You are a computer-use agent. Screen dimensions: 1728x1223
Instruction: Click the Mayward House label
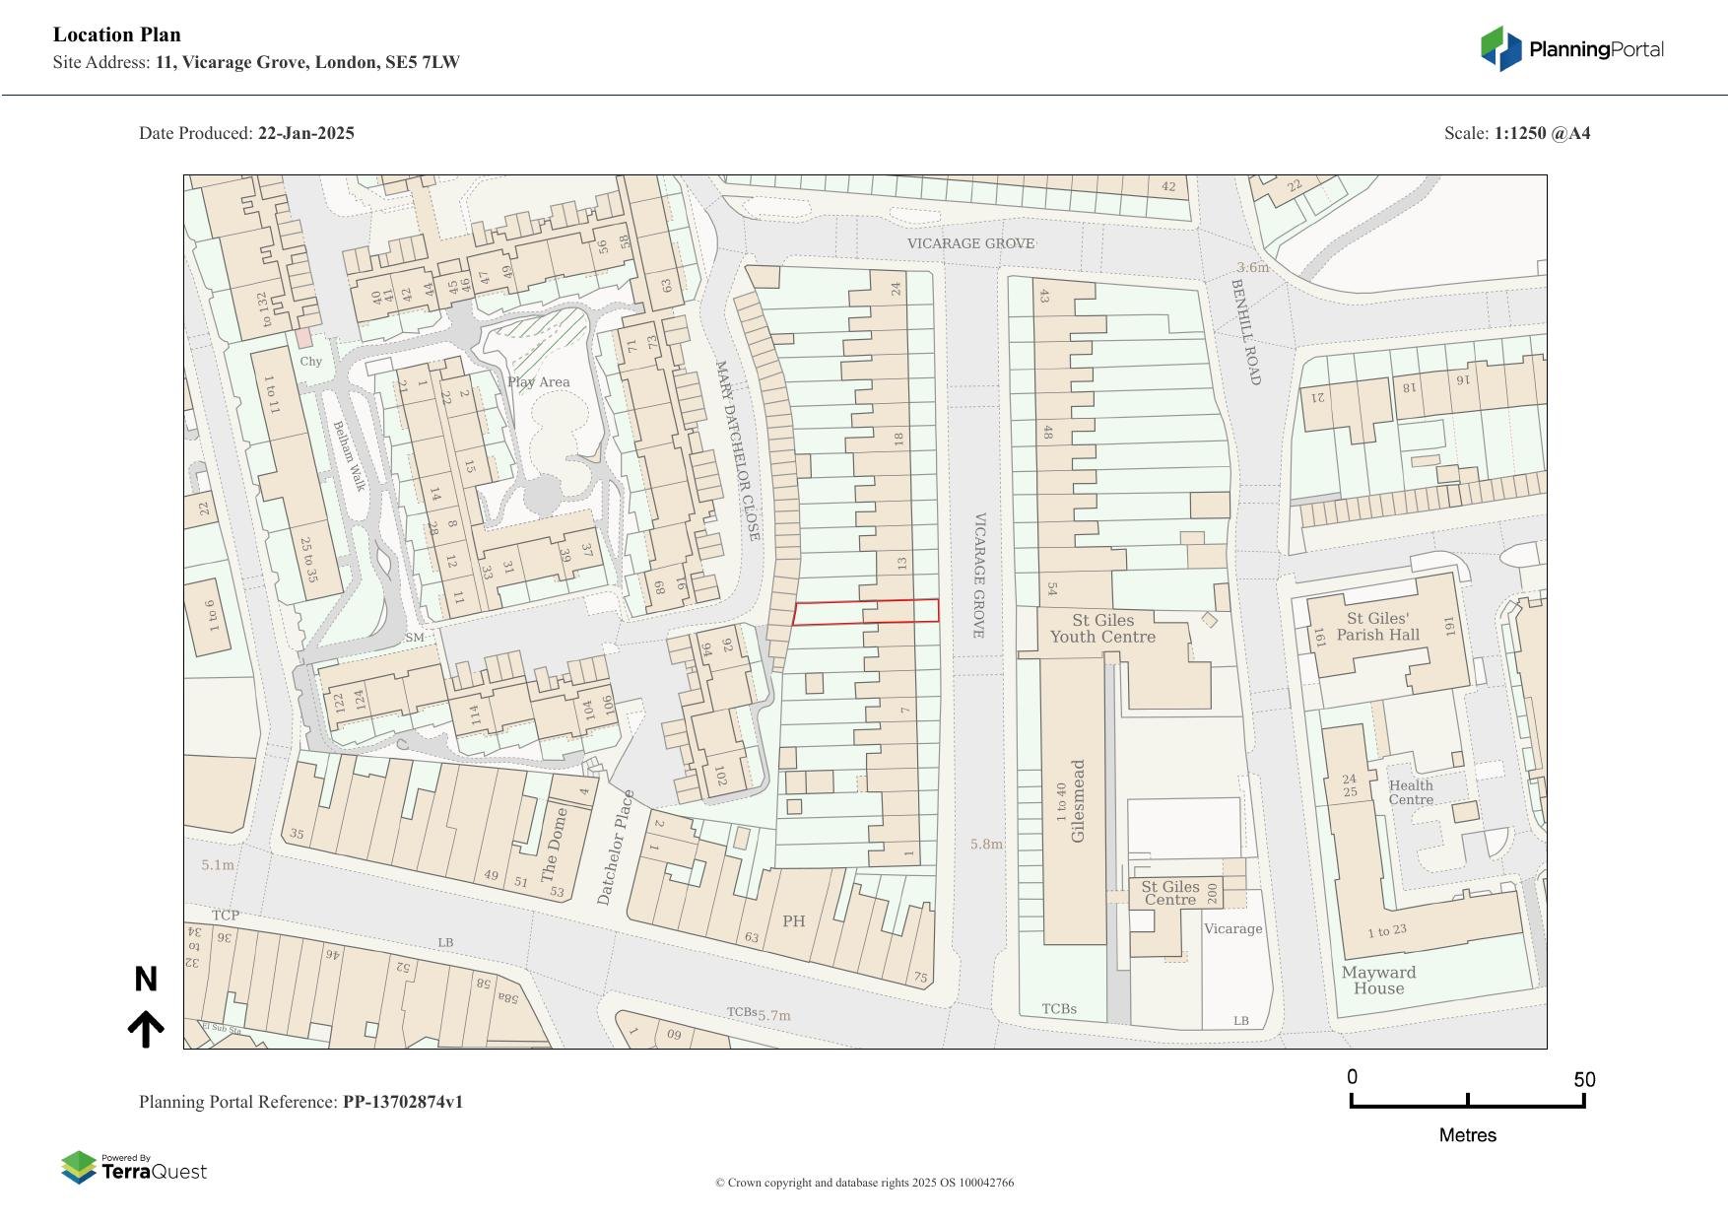point(1378,981)
